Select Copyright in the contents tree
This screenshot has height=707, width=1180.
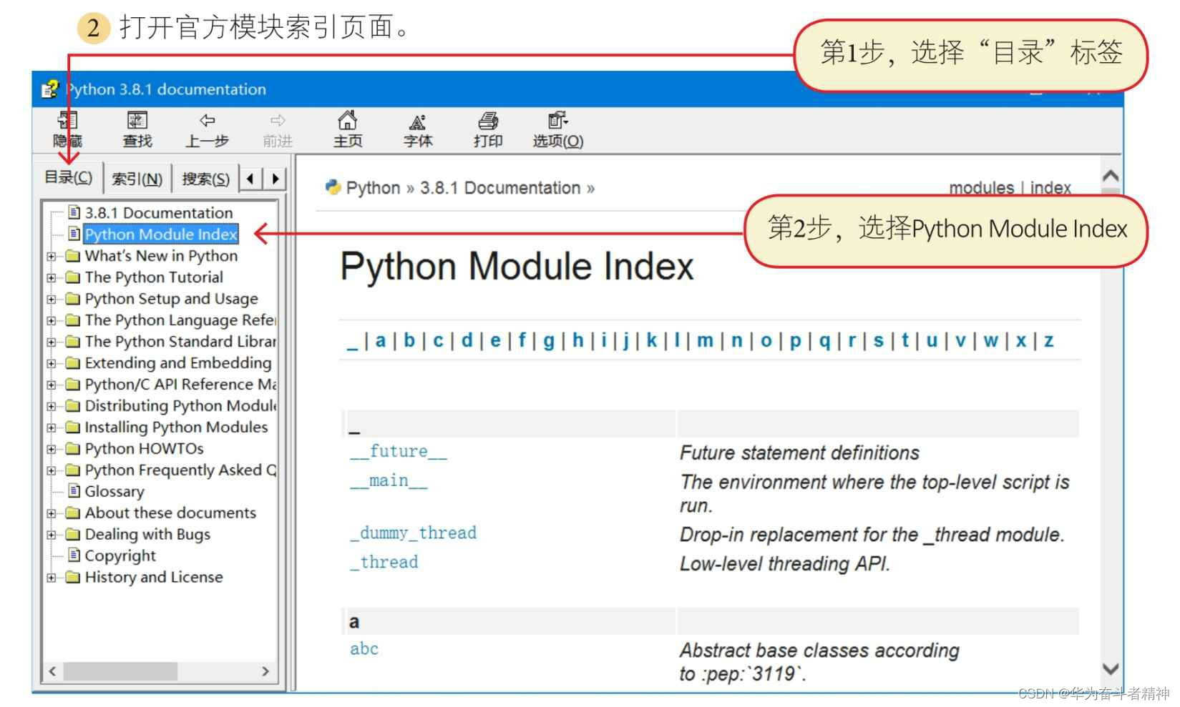click(120, 555)
